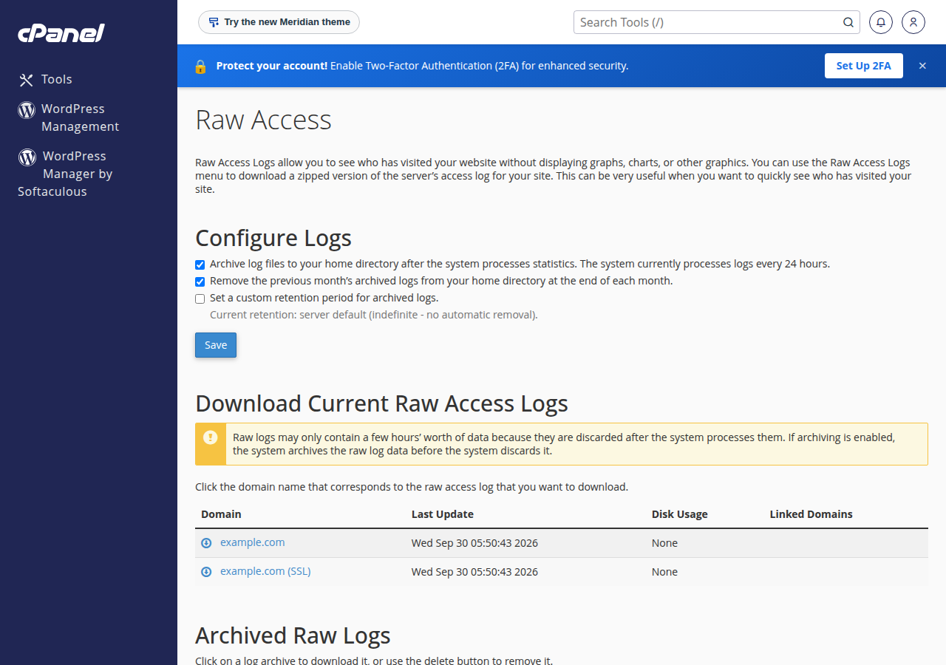Uncheck Archive log files to home directory

200,265
